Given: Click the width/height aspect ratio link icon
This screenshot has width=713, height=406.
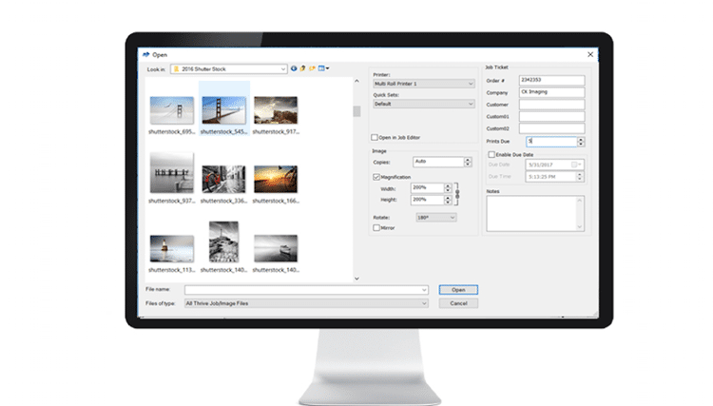Looking at the screenshot, I should [x=459, y=194].
